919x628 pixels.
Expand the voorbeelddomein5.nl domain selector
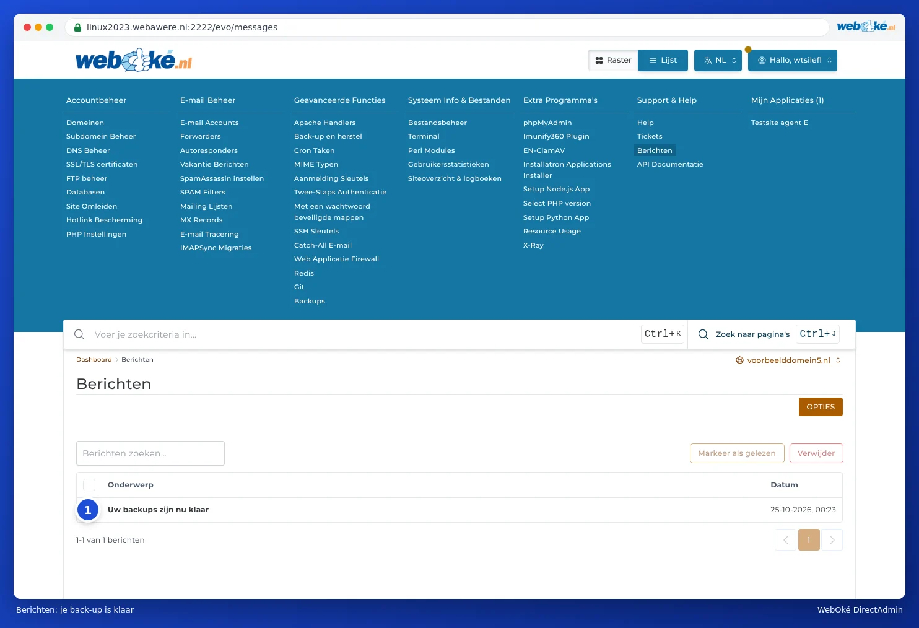point(788,360)
